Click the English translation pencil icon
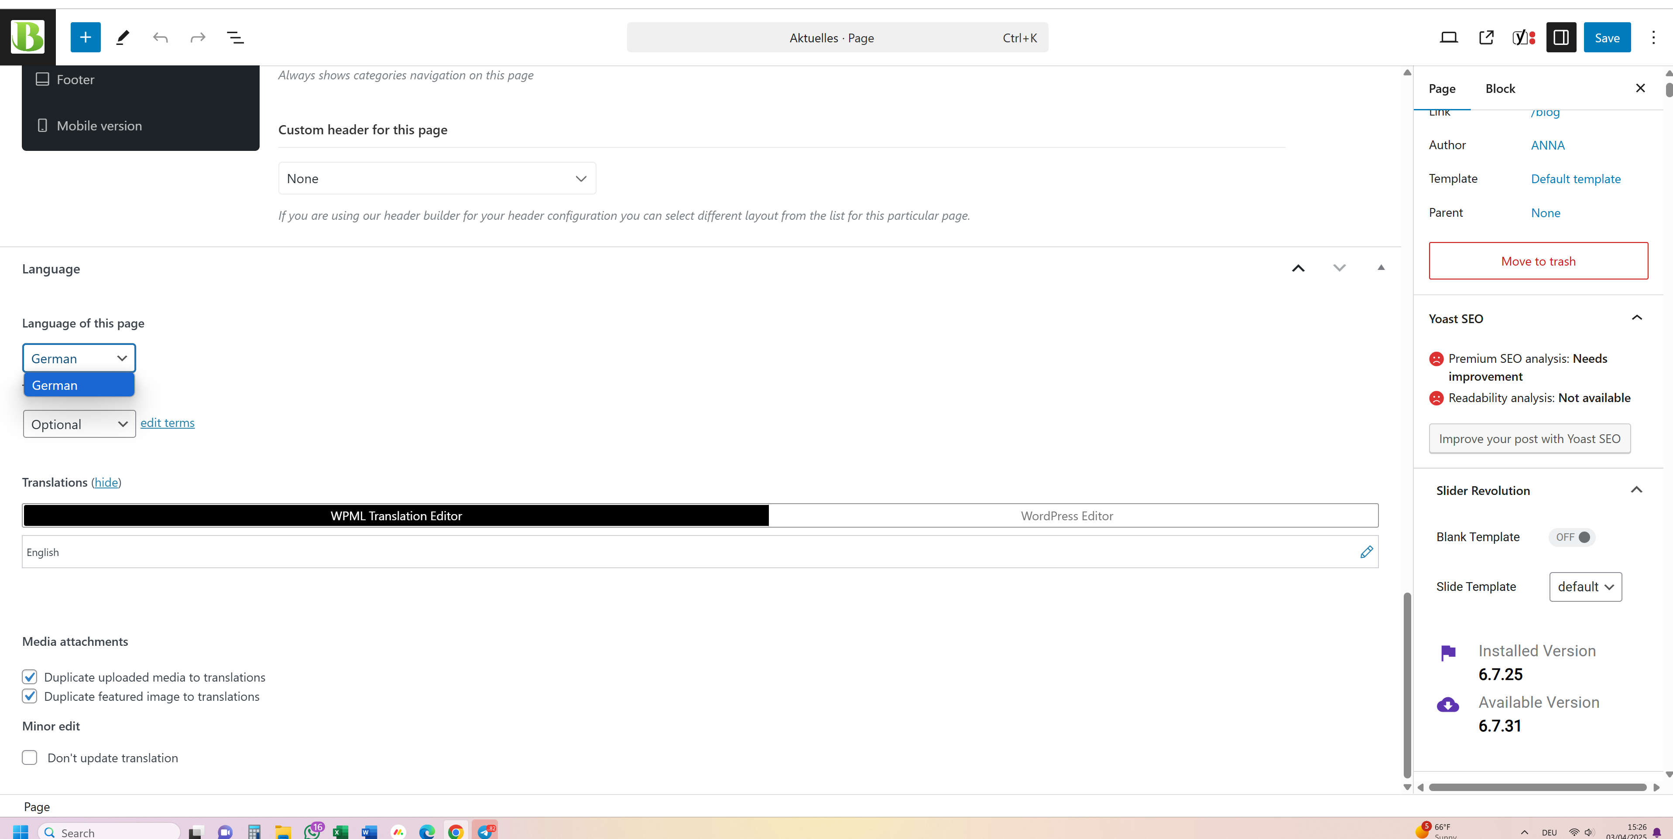 coord(1366,552)
